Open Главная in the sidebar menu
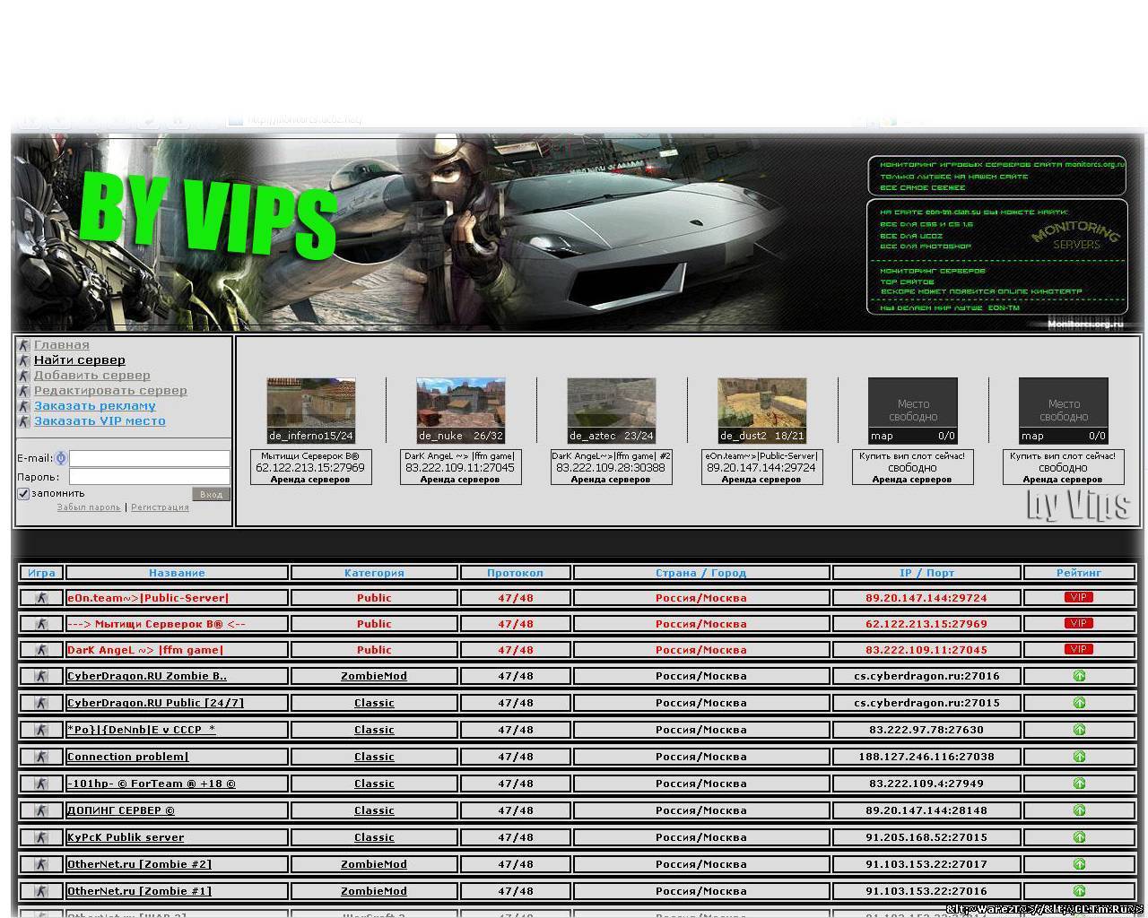Viewport: 1148px width, 918px height. click(61, 345)
